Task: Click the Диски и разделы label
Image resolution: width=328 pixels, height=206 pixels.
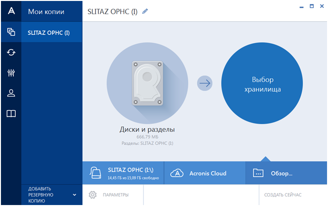Action: point(147,130)
